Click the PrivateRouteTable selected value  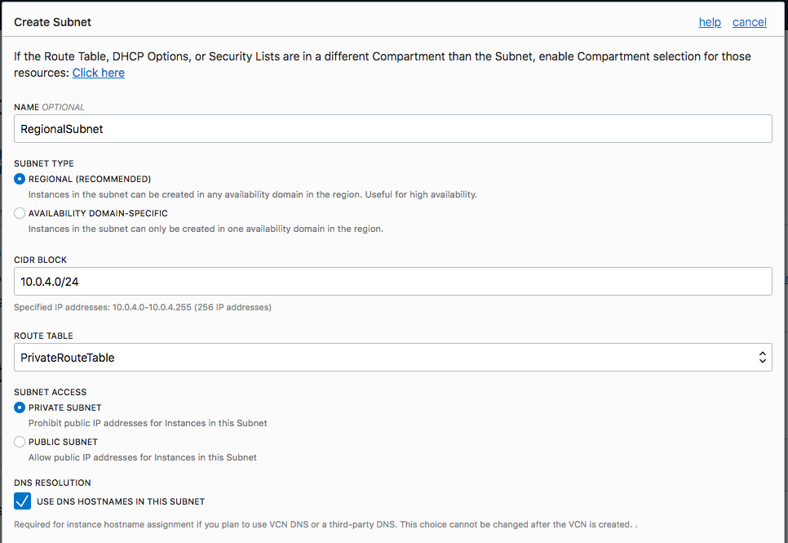coord(68,357)
